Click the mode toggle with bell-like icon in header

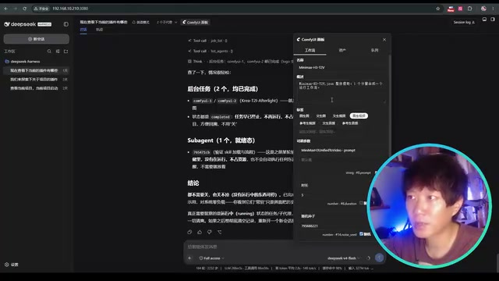140,23
